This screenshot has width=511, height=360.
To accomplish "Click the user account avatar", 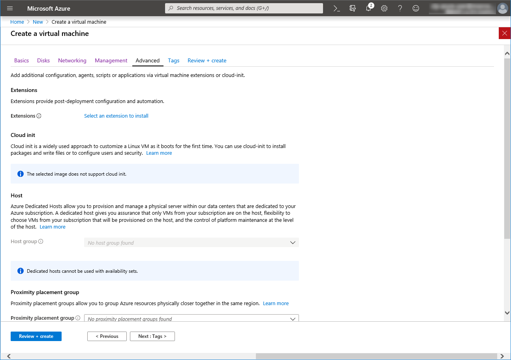I will coord(502,8).
